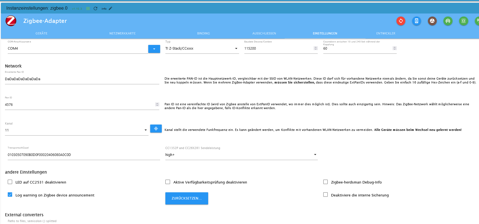Click the blue round phone download button
This screenshot has width=479, height=224.
tap(417, 21)
